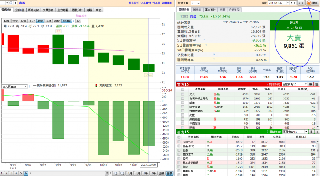Image resolution: width=320 pixels, height=176 pixels.
Task: Toggle the 主力 indicator button
Action: click(x=32, y=21)
